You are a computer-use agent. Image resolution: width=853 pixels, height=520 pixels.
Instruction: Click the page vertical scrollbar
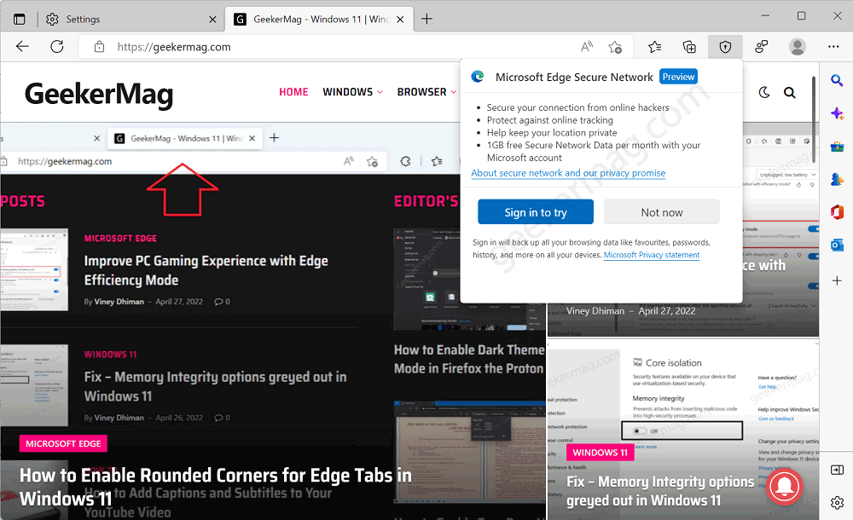[x=814, y=119]
